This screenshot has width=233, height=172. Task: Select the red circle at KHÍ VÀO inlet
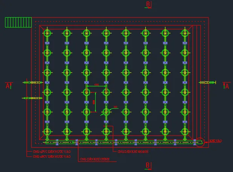point(200,142)
